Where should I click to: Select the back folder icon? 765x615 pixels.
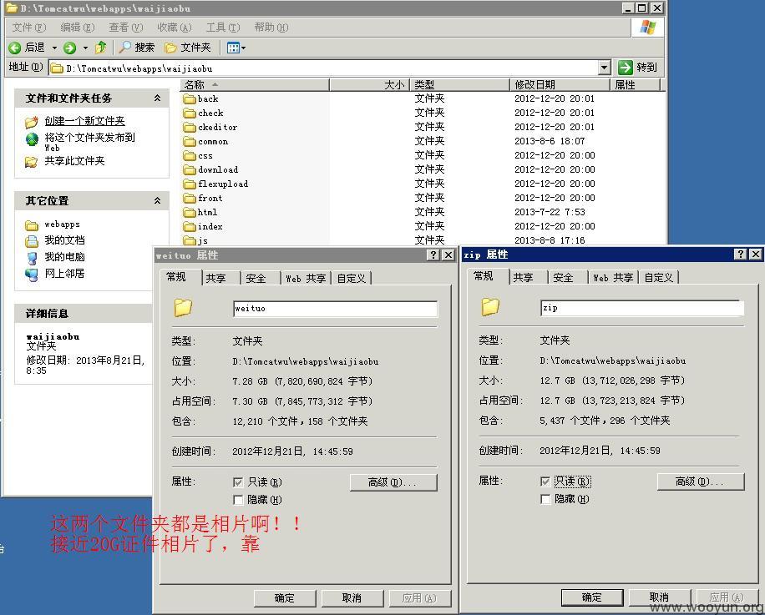pos(190,99)
